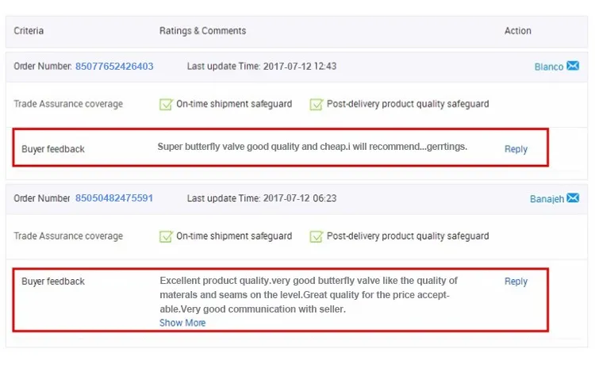
Task: Click second order's on-time shipment safeguard checkmark
Action: click(166, 236)
